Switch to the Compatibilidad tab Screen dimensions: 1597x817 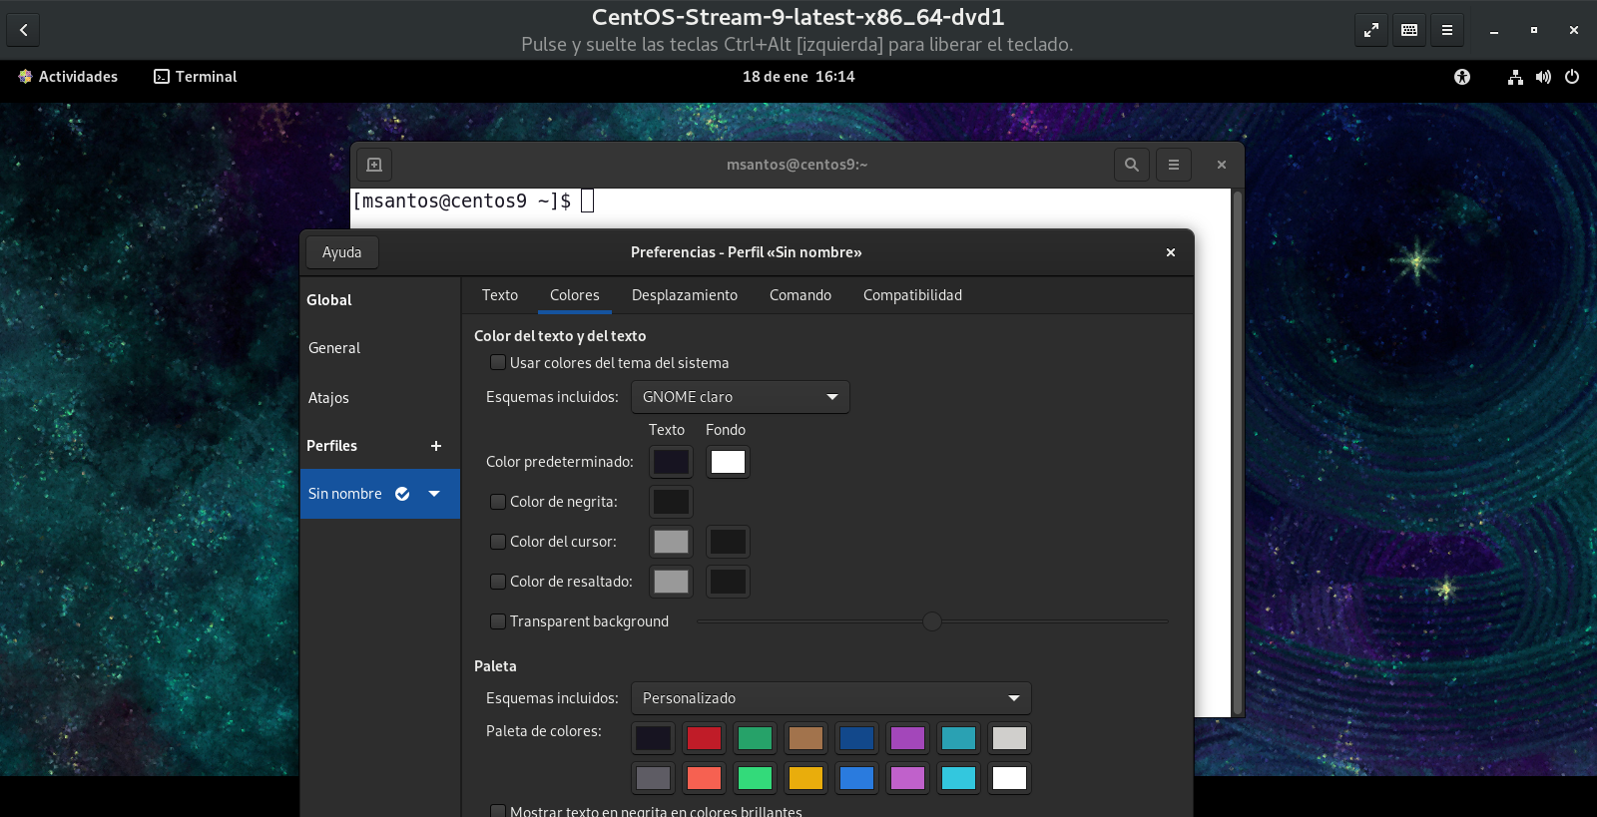[x=912, y=295]
